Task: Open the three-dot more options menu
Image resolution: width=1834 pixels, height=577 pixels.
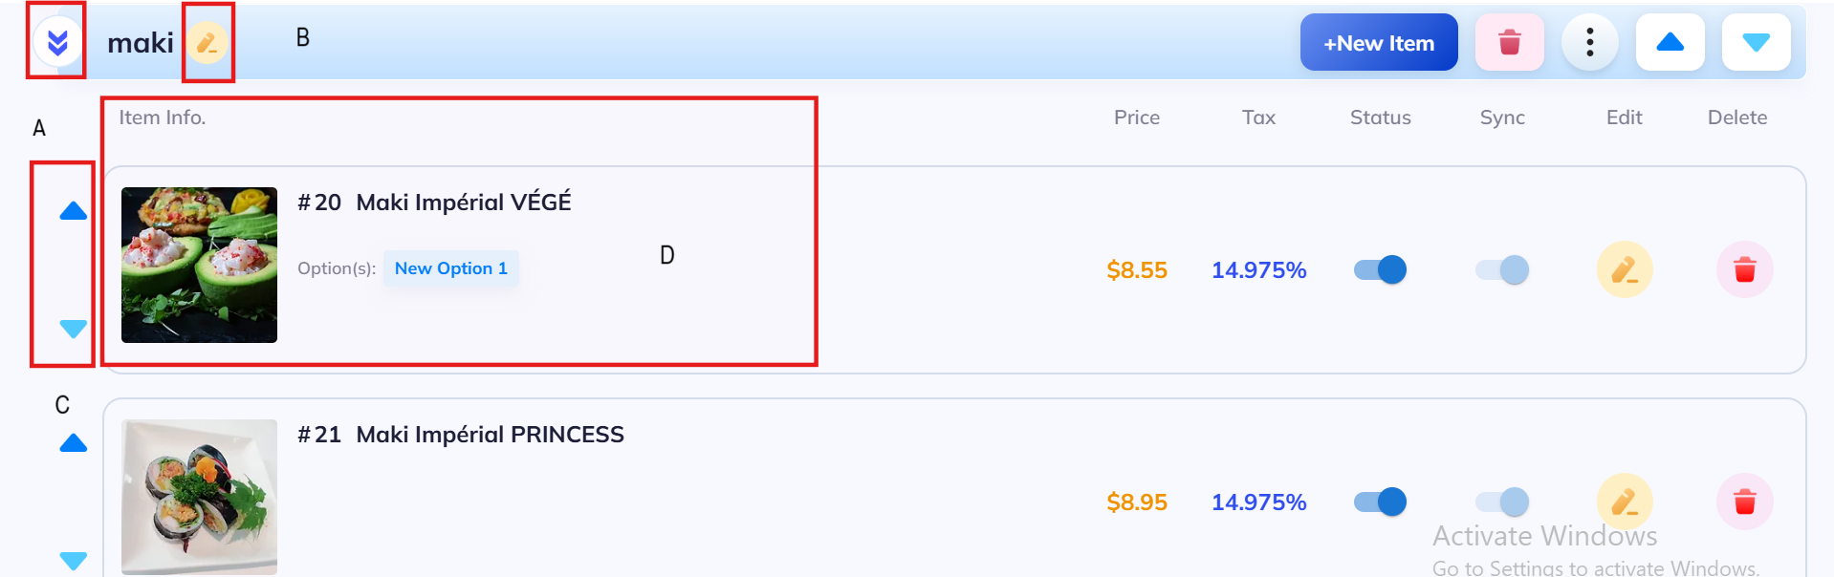Action: click(1590, 43)
